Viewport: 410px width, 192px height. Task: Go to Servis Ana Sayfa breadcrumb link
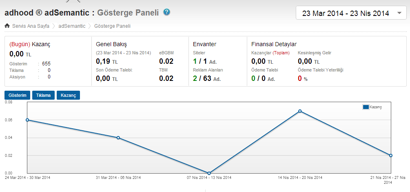point(31,26)
